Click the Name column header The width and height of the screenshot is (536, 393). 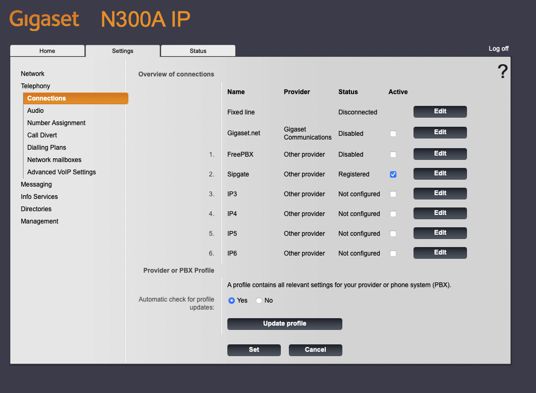click(236, 92)
